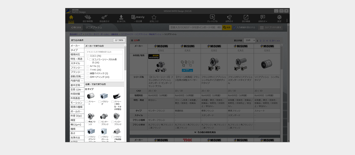Image resolution: width=355 pixels, height=155 pixels.
Task: Click the maker text filter input field
Action: [104, 52]
